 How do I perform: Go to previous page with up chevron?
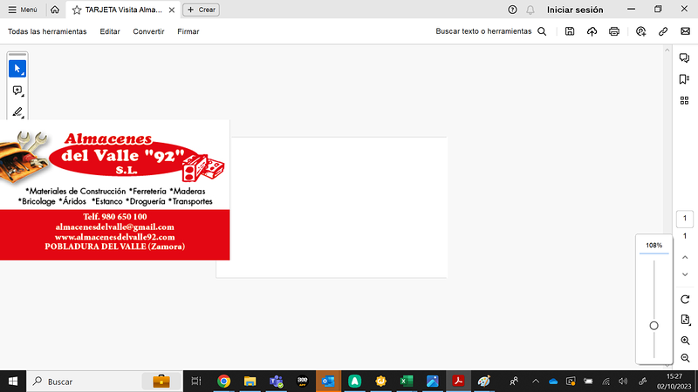coord(685,256)
